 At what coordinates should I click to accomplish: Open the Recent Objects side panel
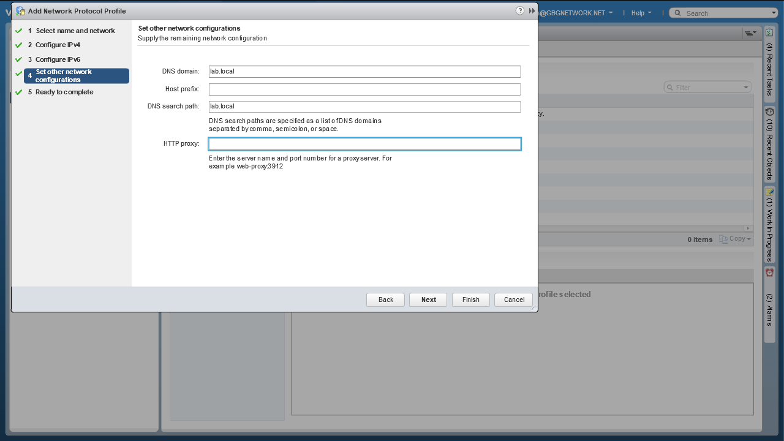tap(770, 145)
